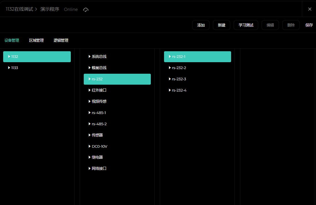This screenshot has width=316, height=205.
Task: Select the DC0-10V row
Action: [x=117, y=147]
